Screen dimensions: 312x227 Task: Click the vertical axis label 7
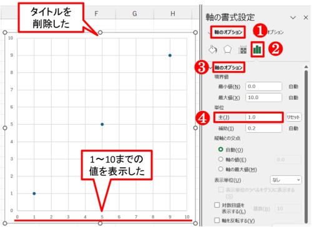click(12, 90)
